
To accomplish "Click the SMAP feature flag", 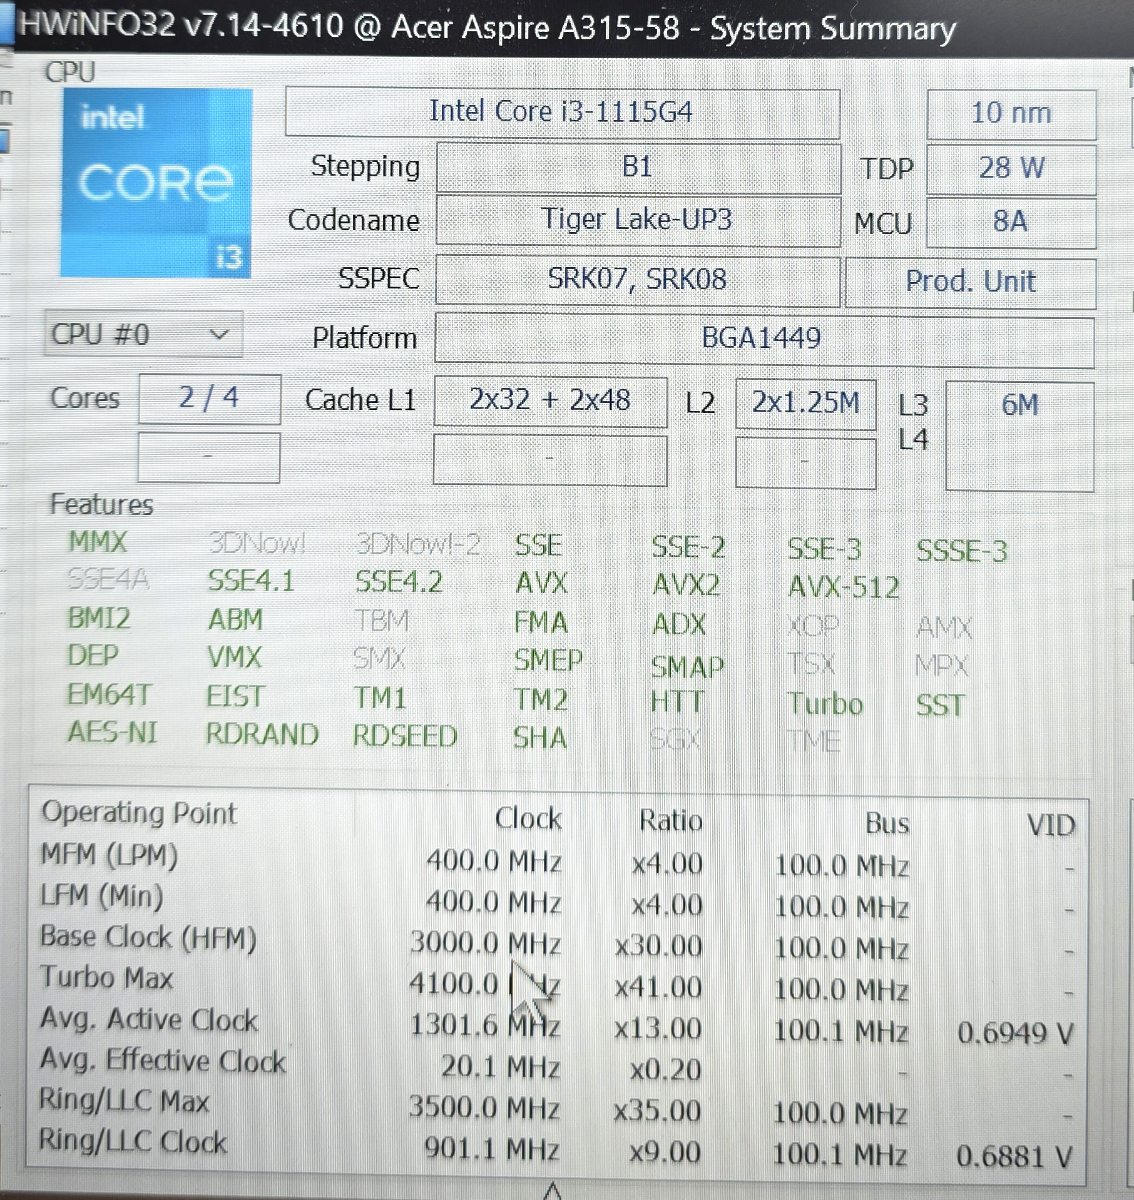I will pyautogui.click(x=687, y=667).
